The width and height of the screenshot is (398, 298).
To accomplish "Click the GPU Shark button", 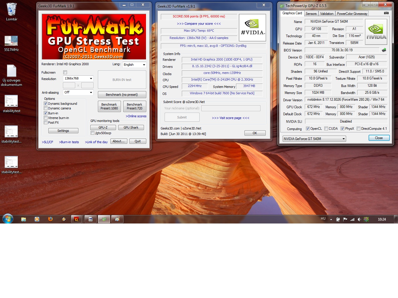I will click(131, 127).
